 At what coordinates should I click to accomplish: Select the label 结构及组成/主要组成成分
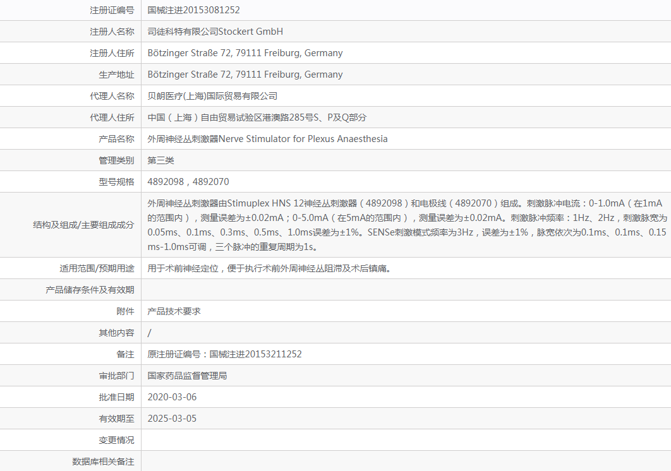click(83, 225)
